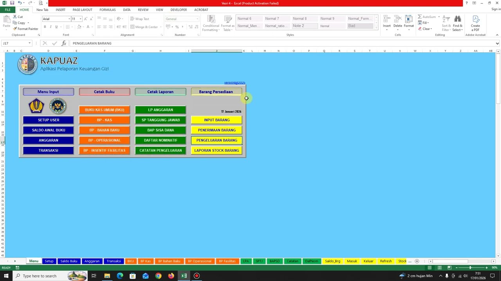Image resolution: width=501 pixels, height=281 pixels.
Task: Select the BP Bahan Baku sheet tab
Action: pos(169,261)
